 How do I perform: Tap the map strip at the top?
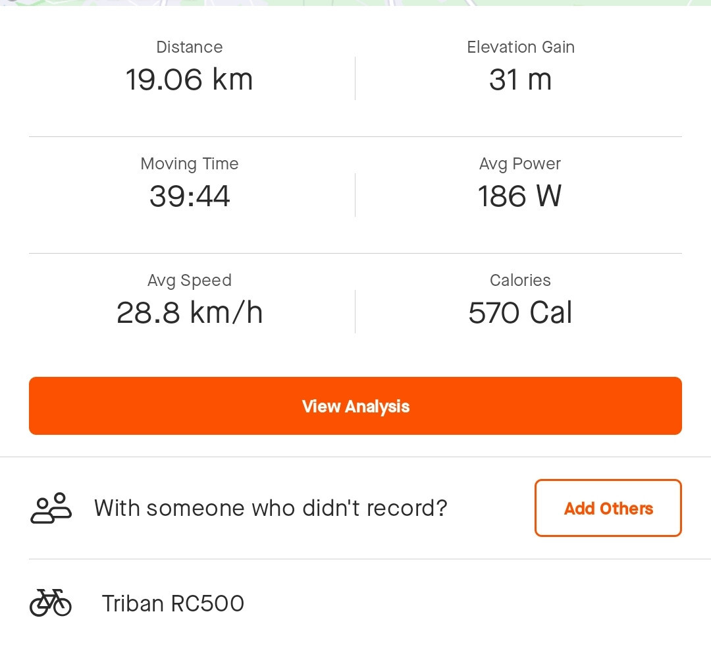(x=355, y=3)
